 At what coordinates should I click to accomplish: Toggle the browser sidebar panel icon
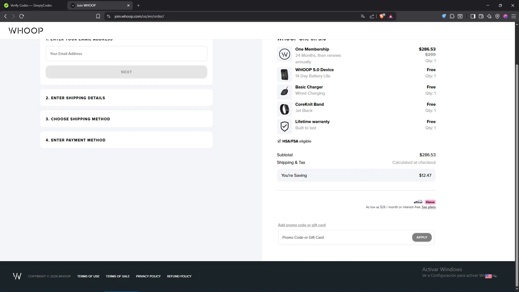[x=473, y=16]
